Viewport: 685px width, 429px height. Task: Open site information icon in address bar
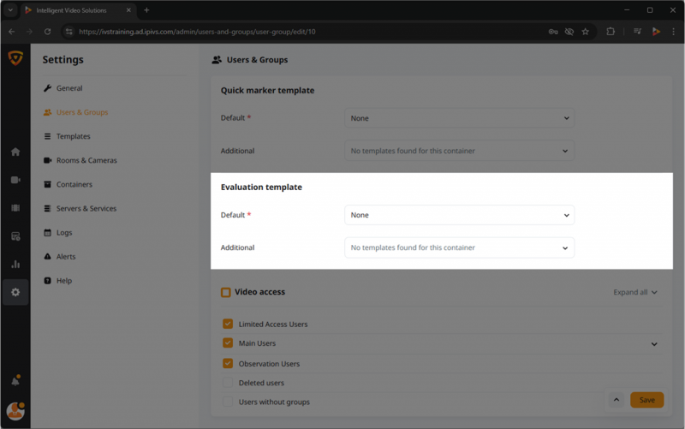click(x=68, y=32)
